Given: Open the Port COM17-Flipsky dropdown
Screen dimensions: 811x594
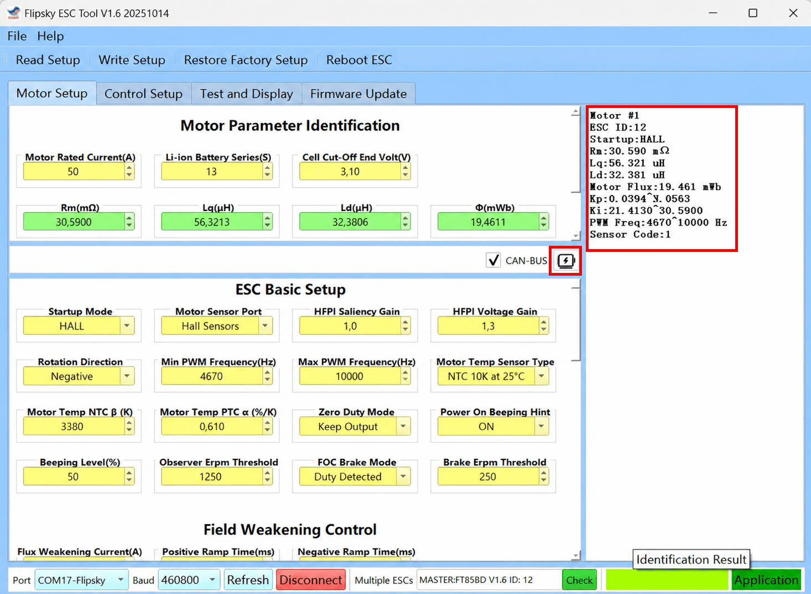Looking at the screenshot, I should pyautogui.click(x=81, y=580).
